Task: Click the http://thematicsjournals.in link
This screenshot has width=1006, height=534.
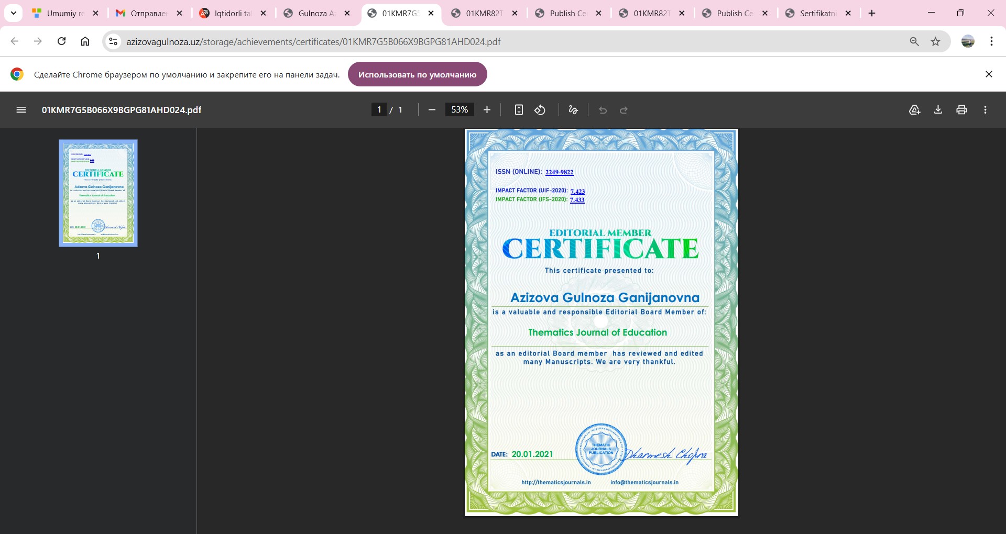Action: click(x=556, y=483)
